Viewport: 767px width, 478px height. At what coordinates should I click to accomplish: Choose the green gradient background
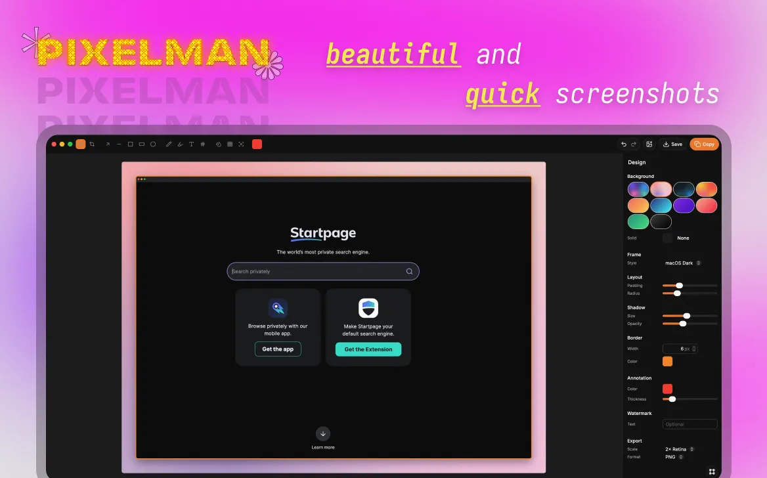click(x=638, y=222)
